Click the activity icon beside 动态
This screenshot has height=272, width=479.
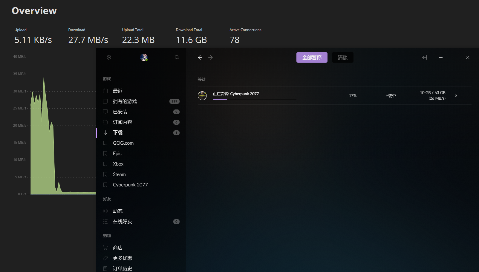pos(105,211)
